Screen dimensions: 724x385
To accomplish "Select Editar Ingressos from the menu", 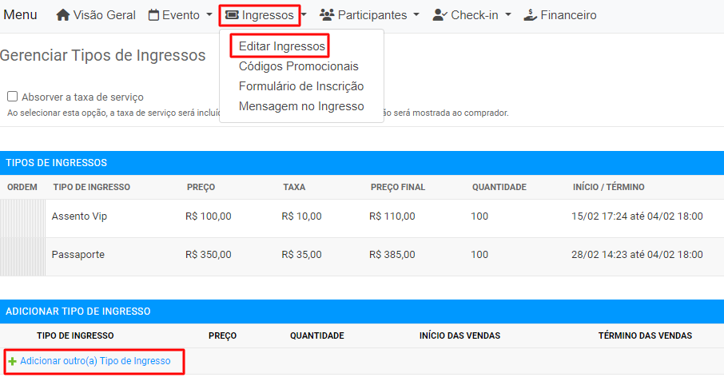I will [x=281, y=46].
